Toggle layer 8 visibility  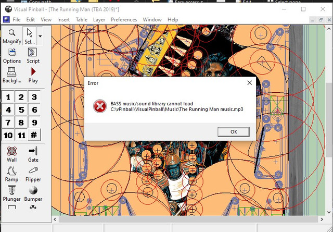pos(21,123)
